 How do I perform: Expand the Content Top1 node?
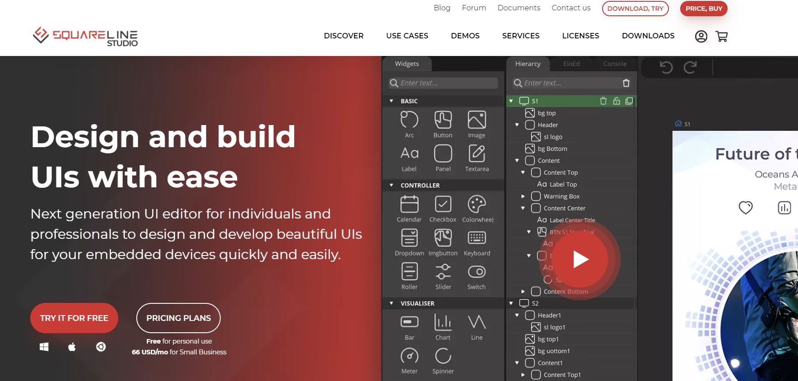523,375
